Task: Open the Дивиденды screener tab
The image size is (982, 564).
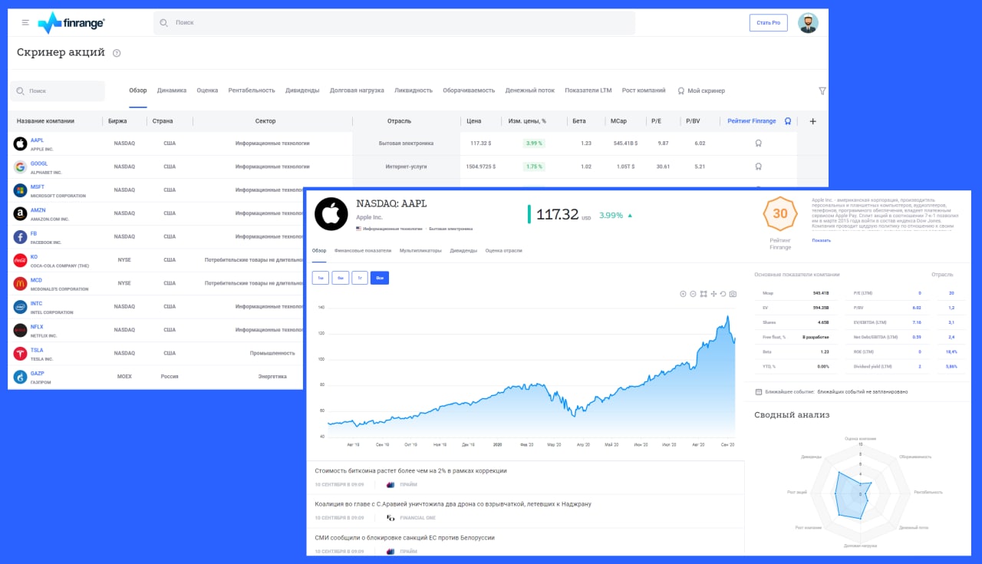Action: (302, 91)
